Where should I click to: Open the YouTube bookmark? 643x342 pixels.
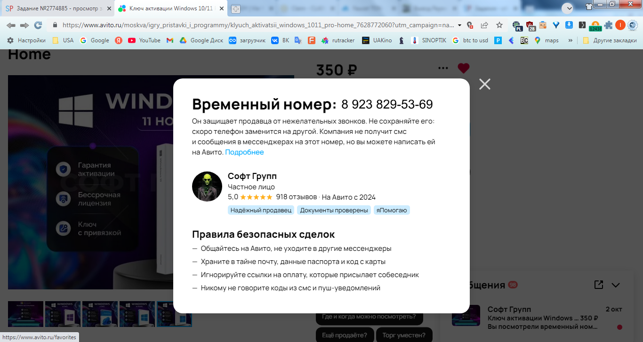(x=144, y=40)
